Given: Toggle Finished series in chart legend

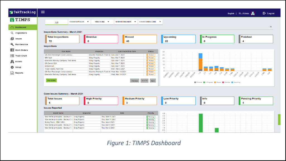Looking at the screenshot, I should (199, 82).
